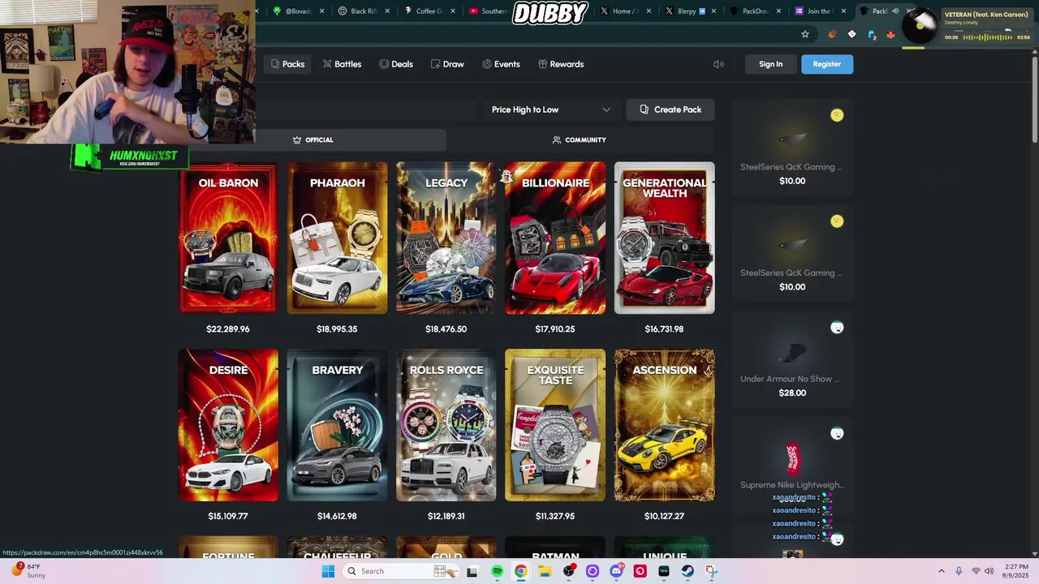
Task: Open Spotify from the taskbar
Action: (x=497, y=571)
